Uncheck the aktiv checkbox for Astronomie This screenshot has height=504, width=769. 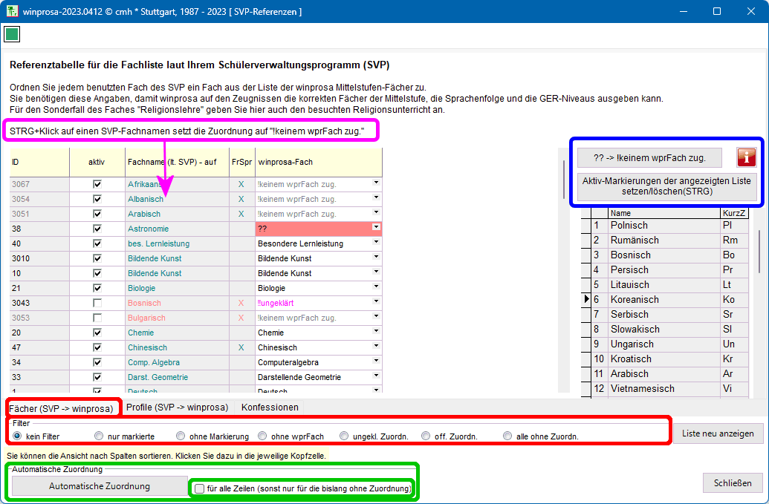point(97,229)
